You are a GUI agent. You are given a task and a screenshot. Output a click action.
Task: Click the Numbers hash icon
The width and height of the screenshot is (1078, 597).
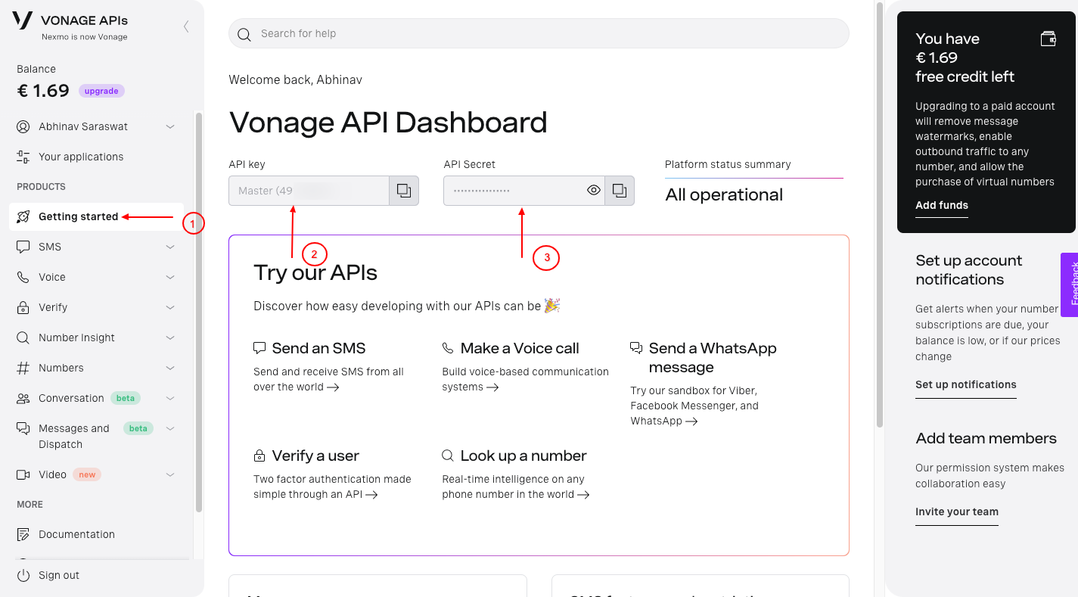click(23, 368)
